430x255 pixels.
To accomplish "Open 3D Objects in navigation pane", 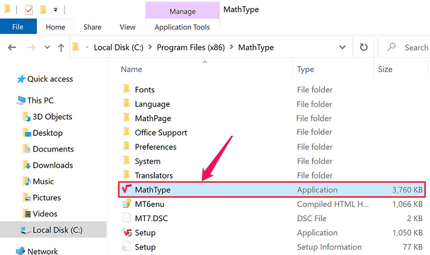I will pos(47,116).
